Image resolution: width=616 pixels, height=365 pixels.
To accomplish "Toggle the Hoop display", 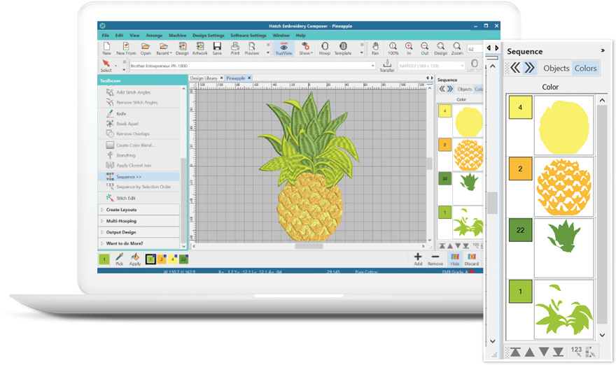I will [x=325, y=49].
